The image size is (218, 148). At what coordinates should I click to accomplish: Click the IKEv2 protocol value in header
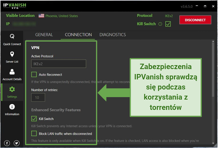click(169, 16)
